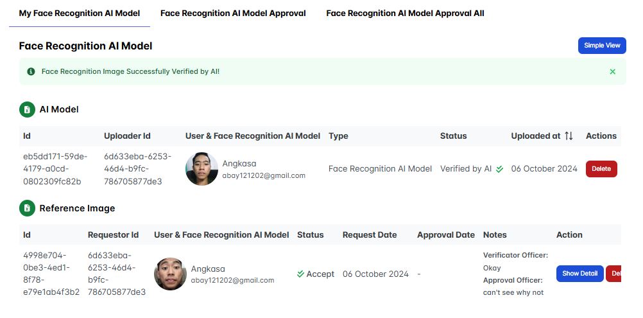Click the Request Date column header

point(370,235)
